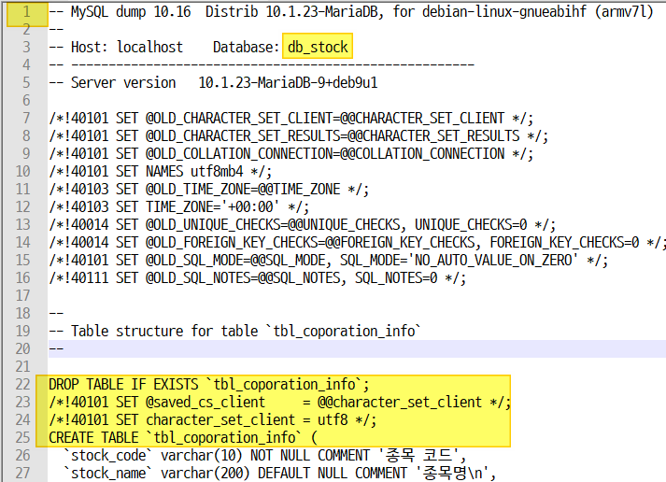
Task: Click 'DROP TABLE IF EXISTS' statement
Action: tap(123, 384)
